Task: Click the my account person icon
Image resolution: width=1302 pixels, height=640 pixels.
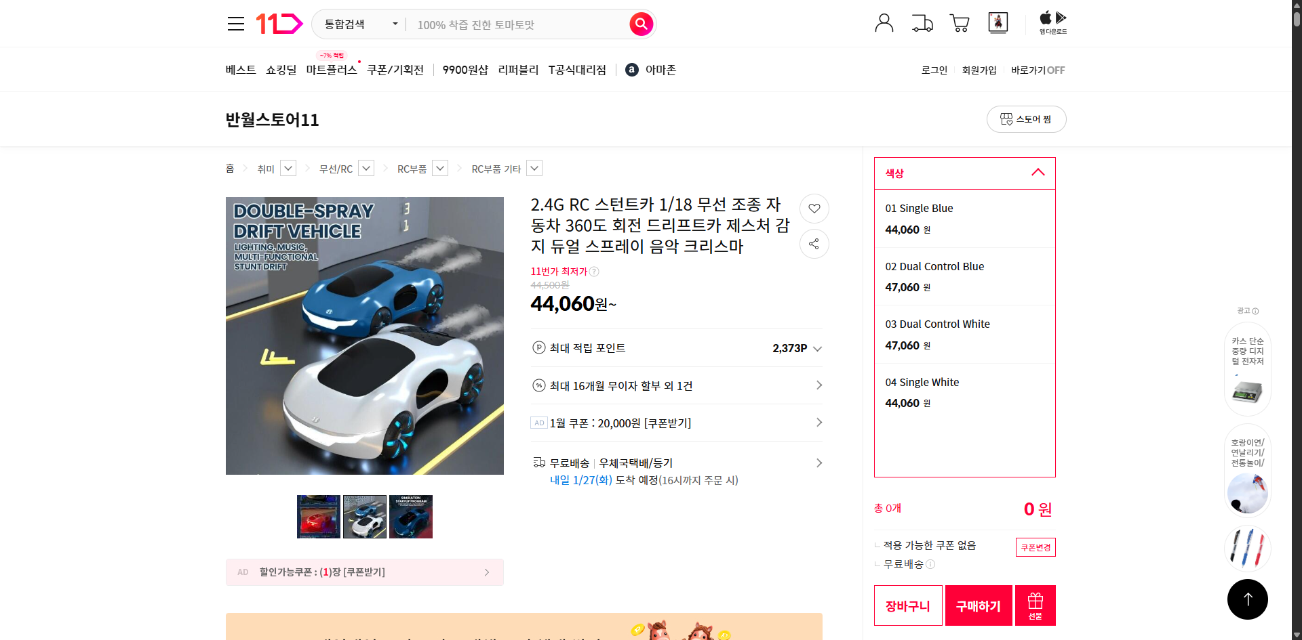Action: pos(884,22)
